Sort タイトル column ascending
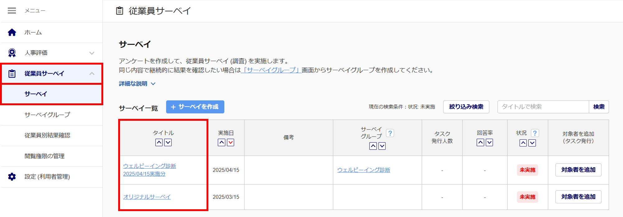The width and height of the screenshot is (623, 217). point(159,142)
